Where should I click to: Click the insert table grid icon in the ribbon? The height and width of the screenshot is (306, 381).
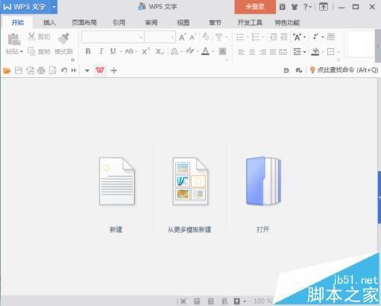331,37
